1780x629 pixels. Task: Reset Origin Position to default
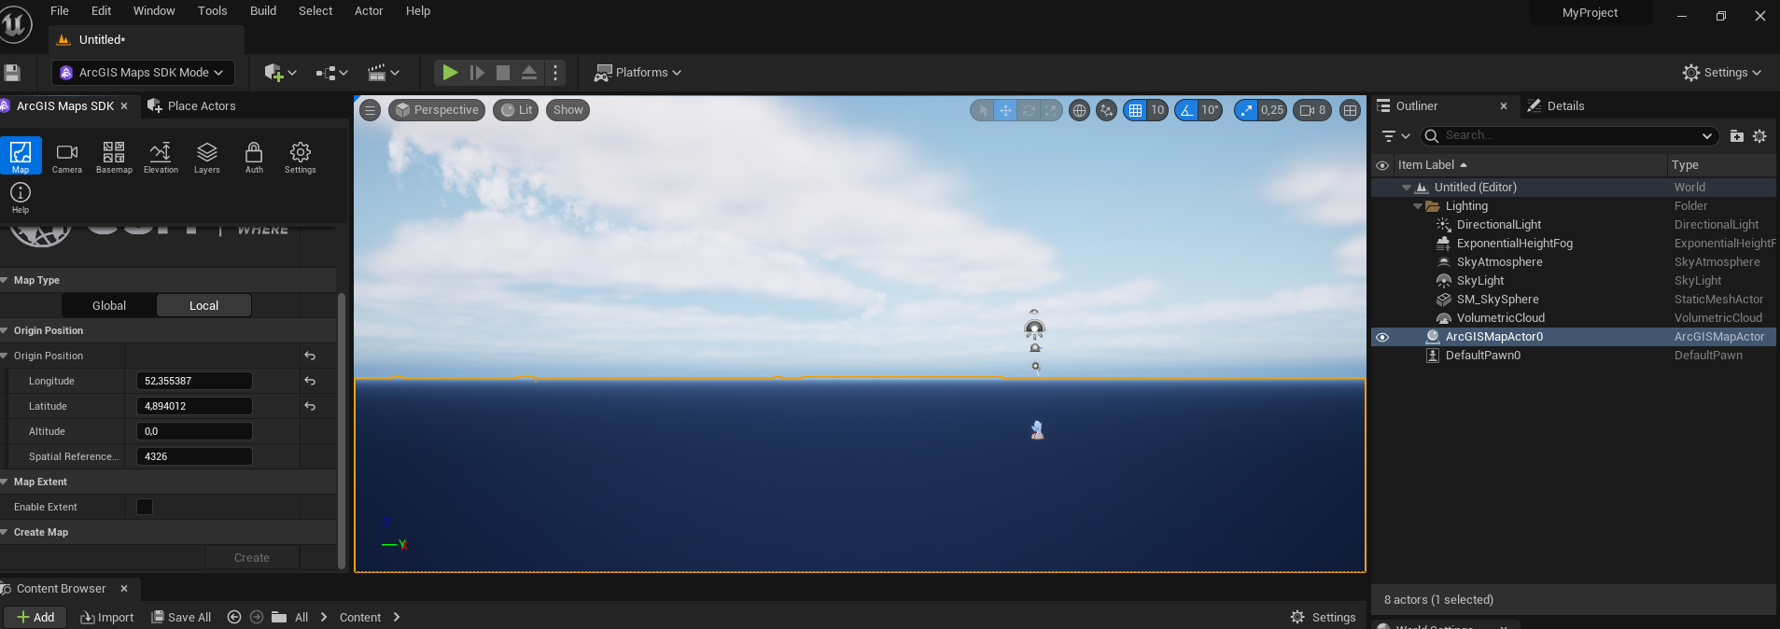310,356
